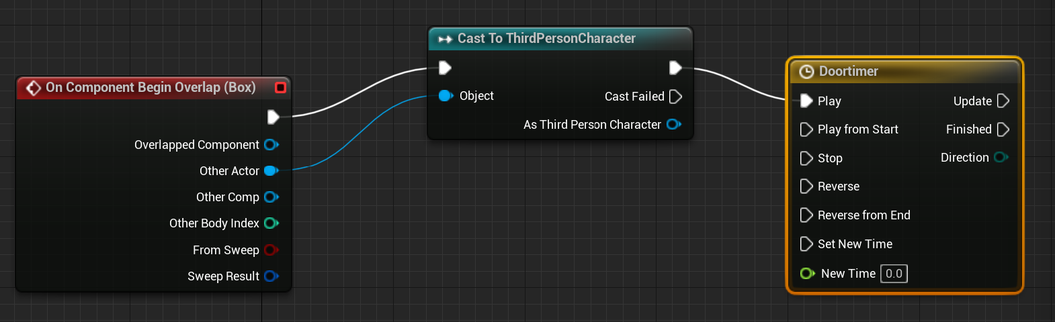
Task: Click the Update execution output pin
Action: [1003, 101]
